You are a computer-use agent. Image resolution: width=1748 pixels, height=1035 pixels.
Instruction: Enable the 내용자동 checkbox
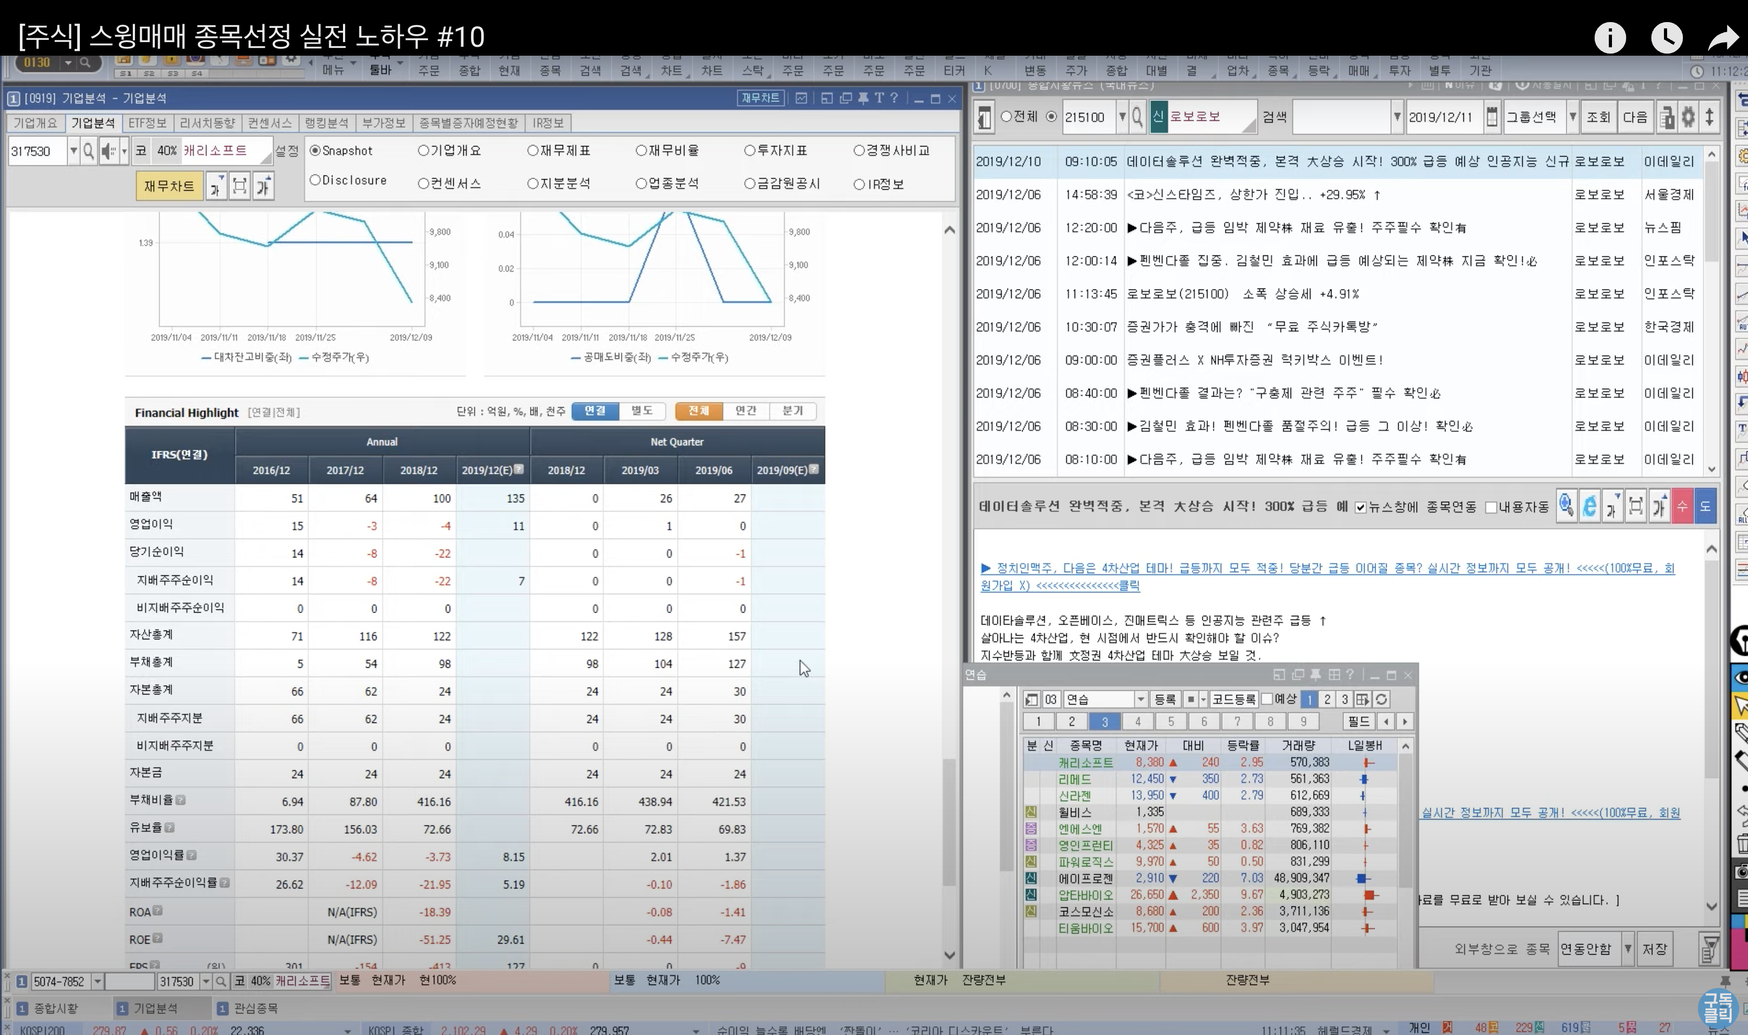tap(1491, 507)
